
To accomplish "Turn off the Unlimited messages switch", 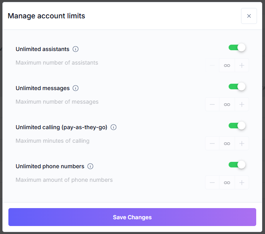I will coord(237,87).
